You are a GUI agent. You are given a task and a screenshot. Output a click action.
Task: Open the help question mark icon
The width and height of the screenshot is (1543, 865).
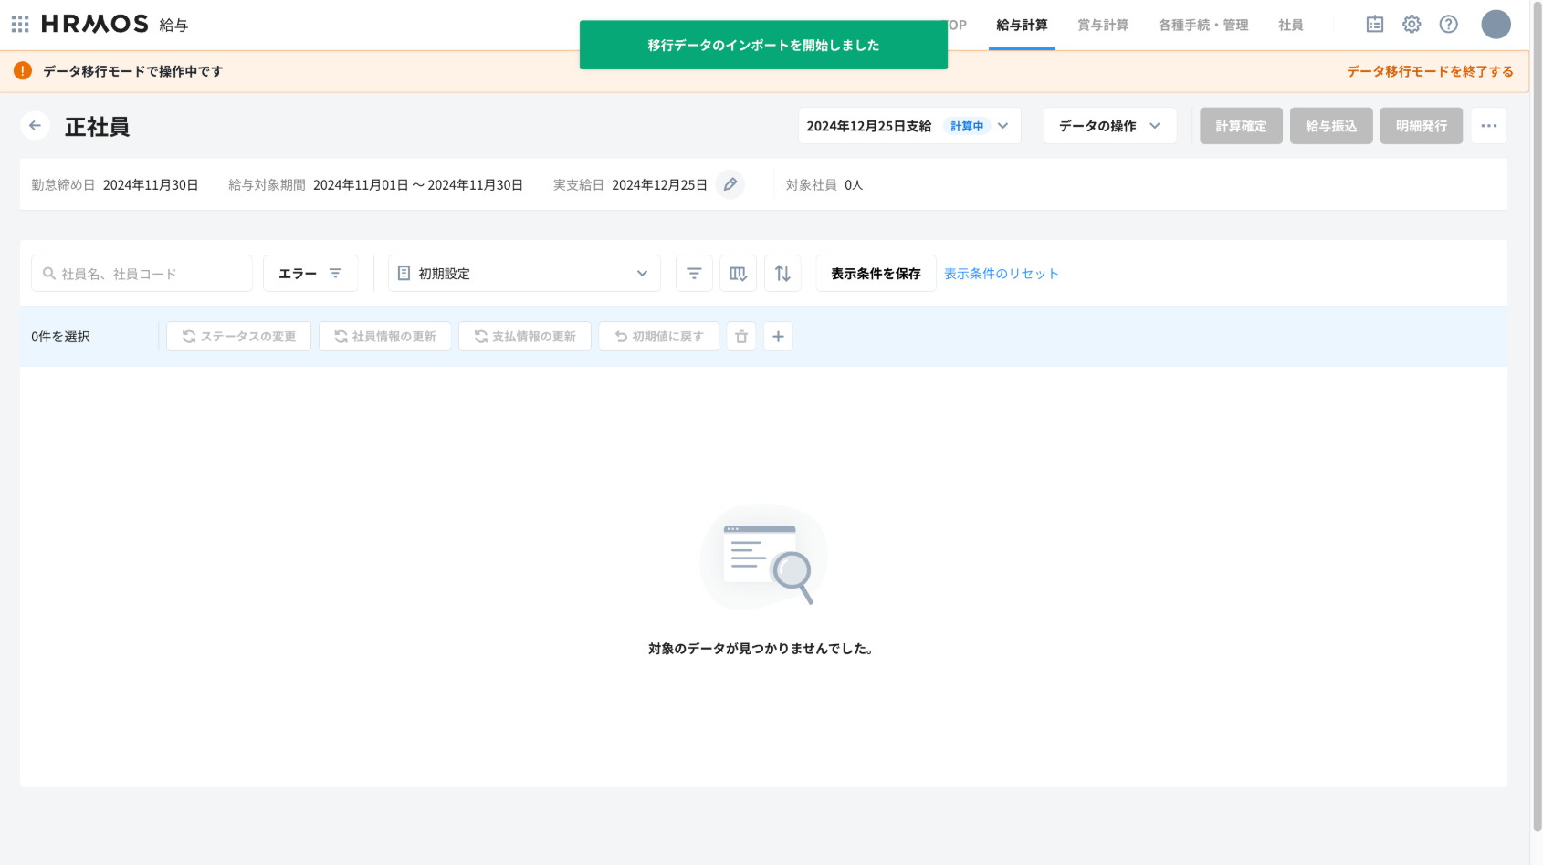pyautogui.click(x=1448, y=25)
